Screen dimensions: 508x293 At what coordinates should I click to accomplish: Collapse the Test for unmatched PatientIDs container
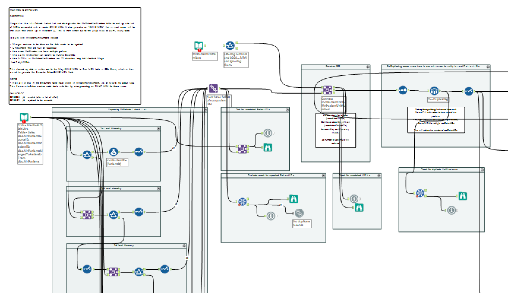(x=287, y=110)
